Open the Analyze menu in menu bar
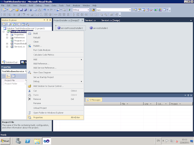194x145 pixels. pyautogui.click(x=76, y=5)
